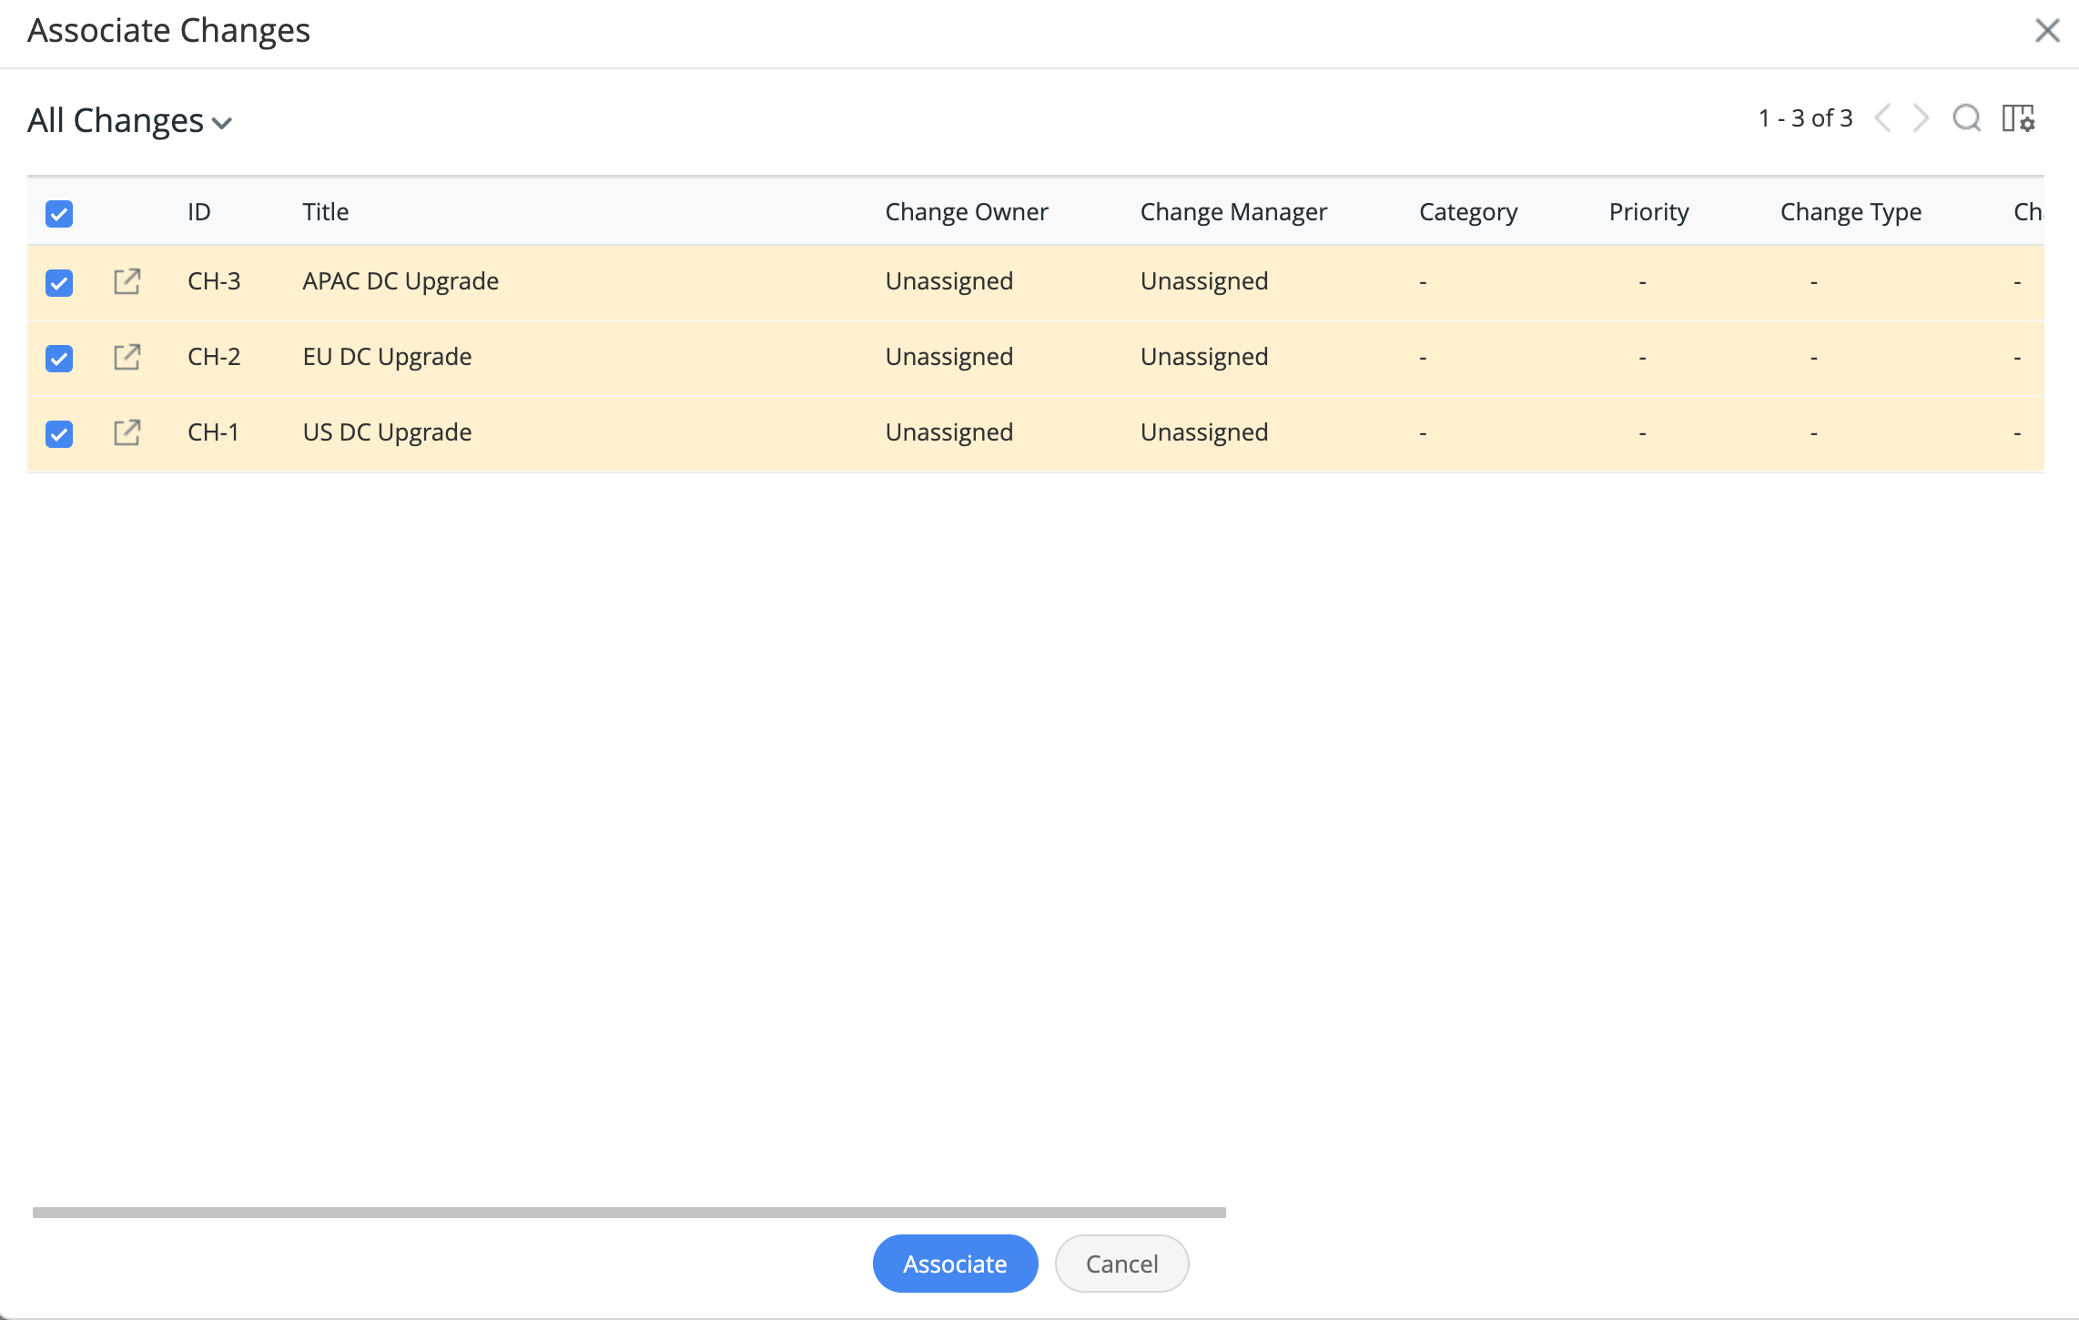Image resolution: width=2079 pixels, height=1320 pixels.
Task: Close the Associate Changes dialog
Action: point(2047,30)
